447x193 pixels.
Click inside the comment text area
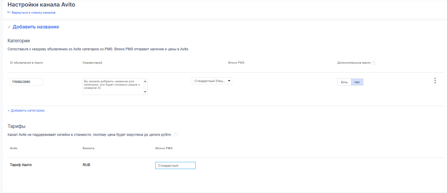click(113, 87)
